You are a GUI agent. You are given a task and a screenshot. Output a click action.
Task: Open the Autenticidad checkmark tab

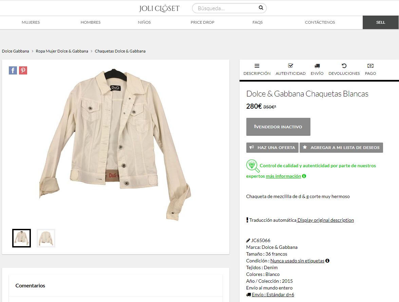point(290,69)
